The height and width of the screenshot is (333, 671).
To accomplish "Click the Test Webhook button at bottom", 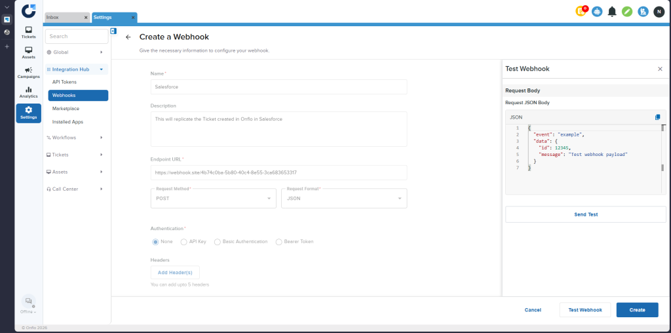I will coord(585,310).
